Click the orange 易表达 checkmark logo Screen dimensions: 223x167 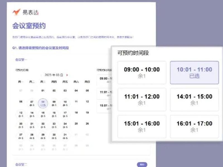click(x=16, y=12)
